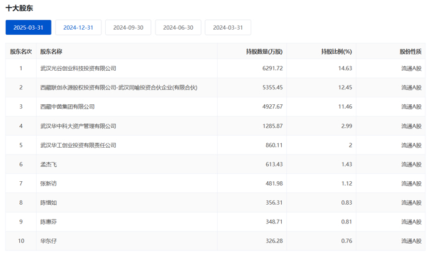Click the 持股比例(%) column header

pos(336,51)
